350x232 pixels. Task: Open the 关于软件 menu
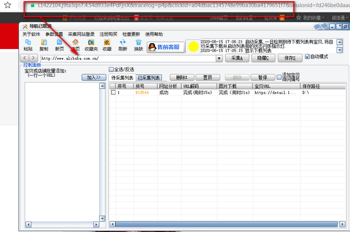pos(32,34)
